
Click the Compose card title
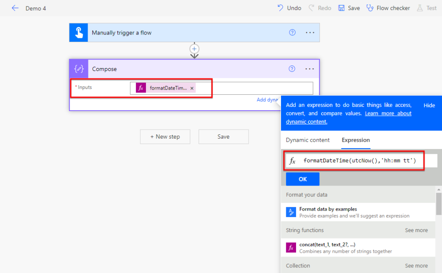click(104, 69)
